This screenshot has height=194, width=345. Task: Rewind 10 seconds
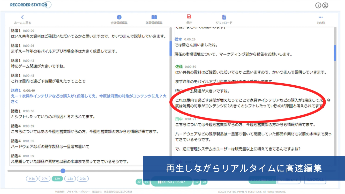point(146,182)
